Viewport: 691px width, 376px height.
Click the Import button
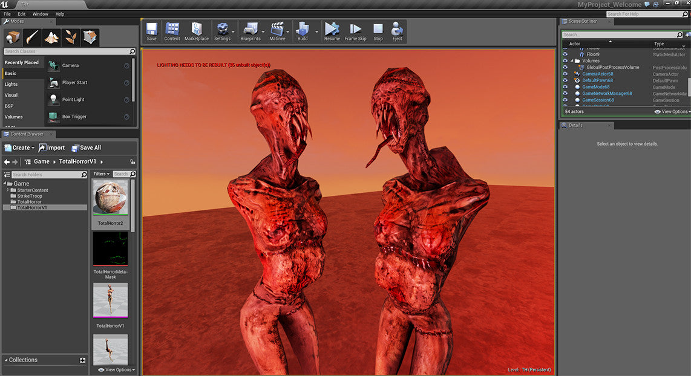pyautogui.click(x=51, y=148)
